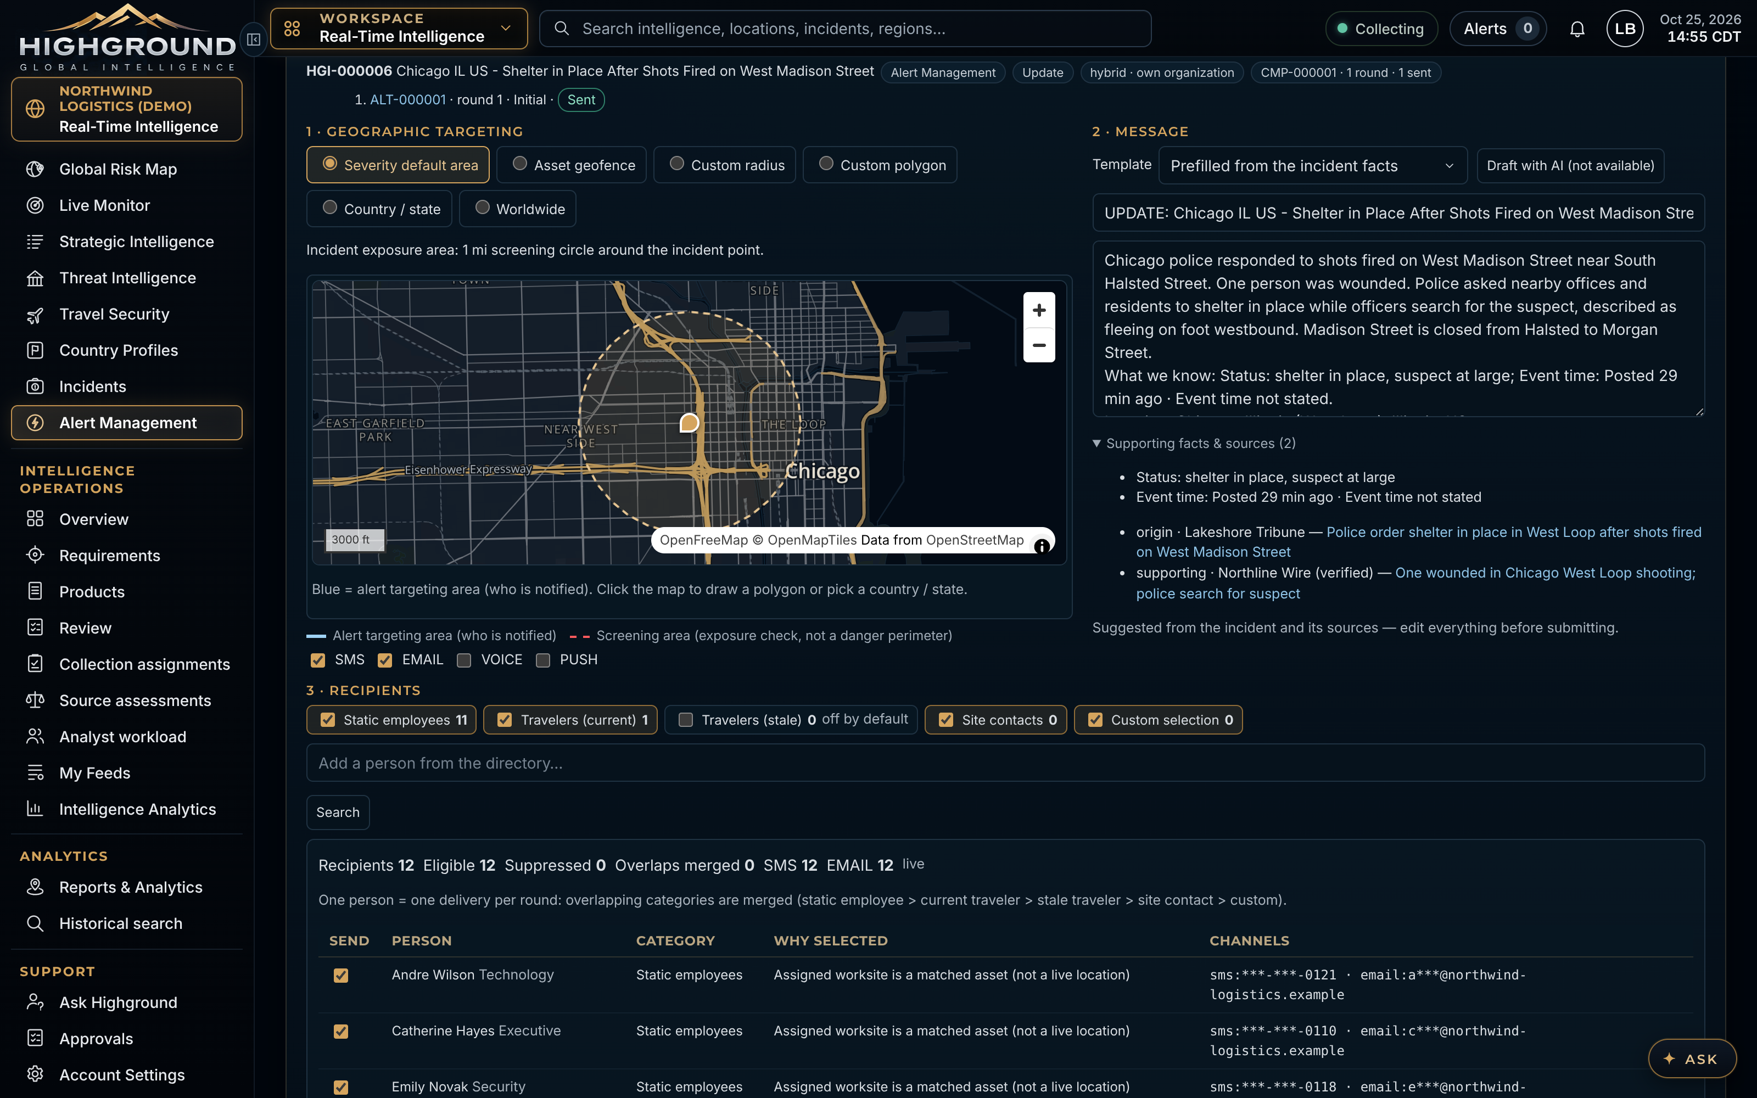The image size is (1757, 1098).
Task: Open Threat Intelligence section
Action: point(127,278)
